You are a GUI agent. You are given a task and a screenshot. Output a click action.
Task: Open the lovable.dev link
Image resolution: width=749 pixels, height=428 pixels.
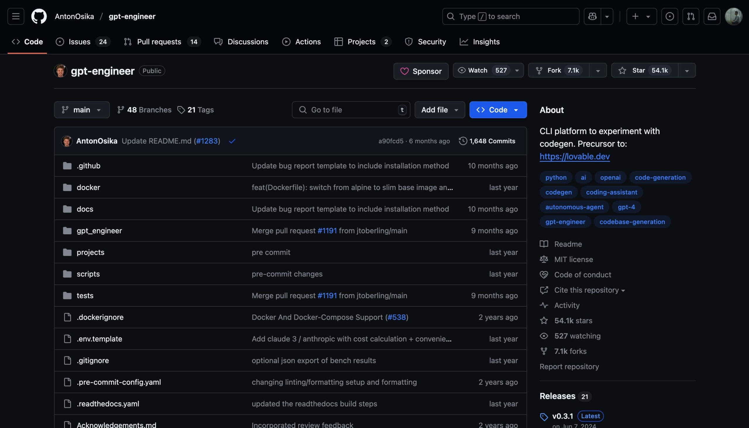coord(574,157)
